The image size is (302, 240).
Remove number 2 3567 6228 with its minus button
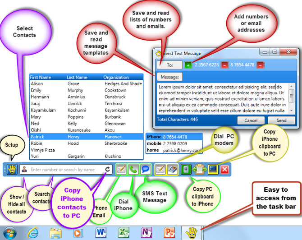[x=224, y=65]
